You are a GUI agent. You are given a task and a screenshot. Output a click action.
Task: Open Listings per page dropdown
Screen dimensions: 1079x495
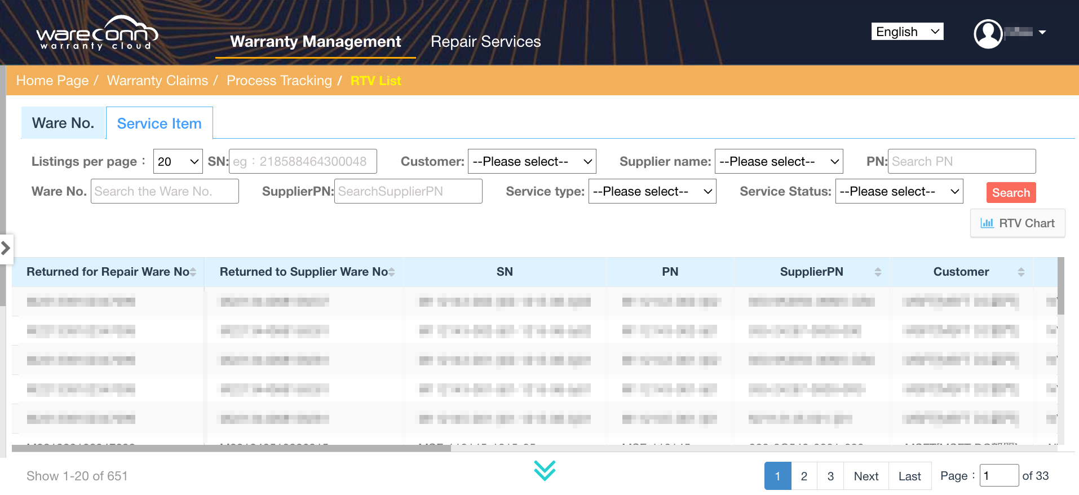coord(178,162)
